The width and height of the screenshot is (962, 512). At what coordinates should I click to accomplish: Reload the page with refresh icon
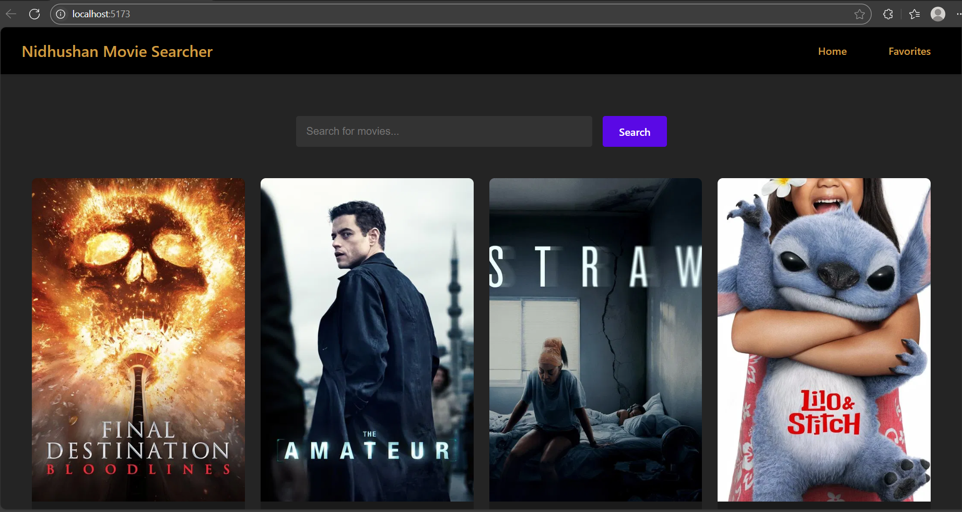pyautogui.click(x=34, y=14)
